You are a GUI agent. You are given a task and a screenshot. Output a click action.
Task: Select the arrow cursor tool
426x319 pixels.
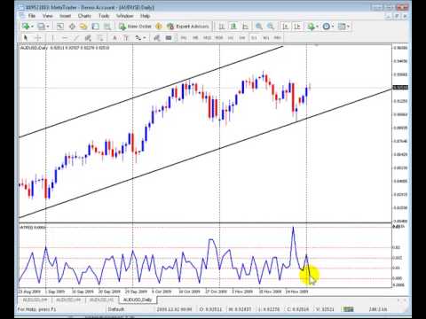pos(26,38)
